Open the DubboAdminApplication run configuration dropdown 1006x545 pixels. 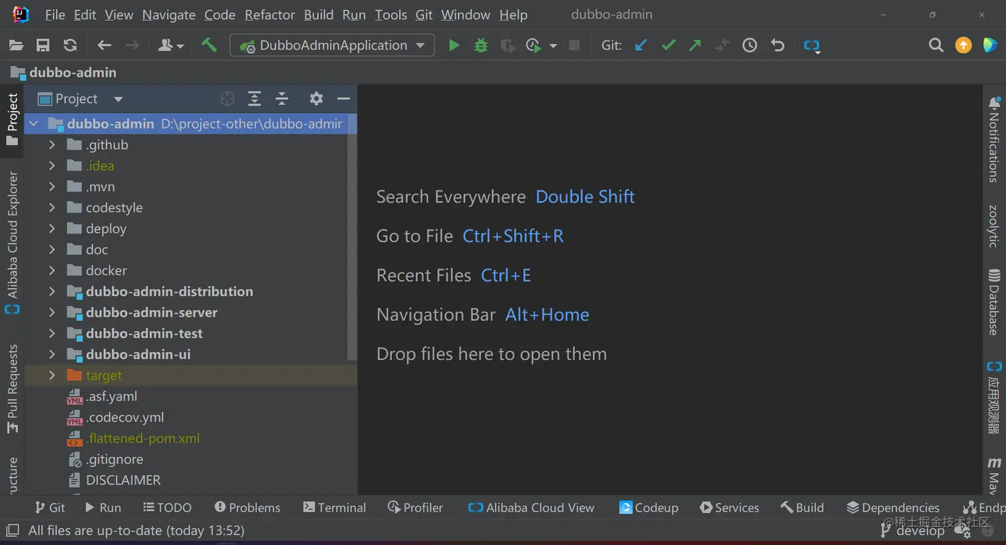coord(331,45)
